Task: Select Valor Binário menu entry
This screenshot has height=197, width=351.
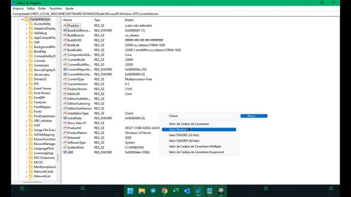Action: coord(199,130)
